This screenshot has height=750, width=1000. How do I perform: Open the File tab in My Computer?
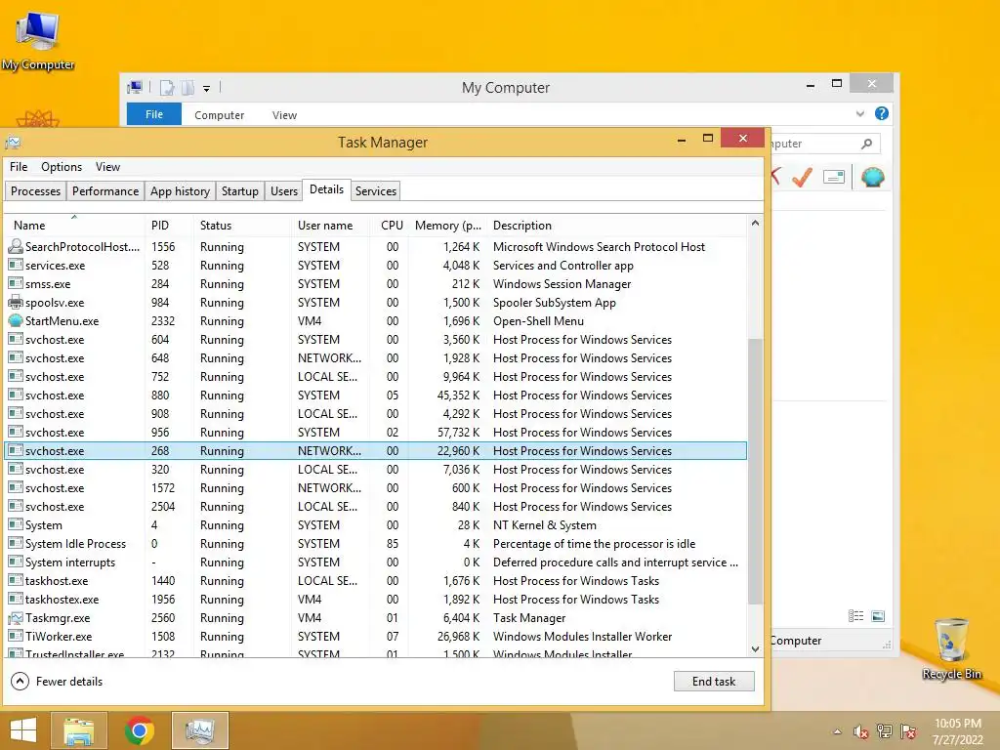coord(154,114)
